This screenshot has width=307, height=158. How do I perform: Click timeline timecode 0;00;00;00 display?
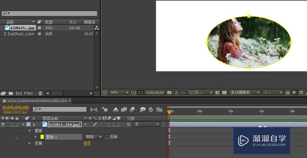(x=16, y=107)
